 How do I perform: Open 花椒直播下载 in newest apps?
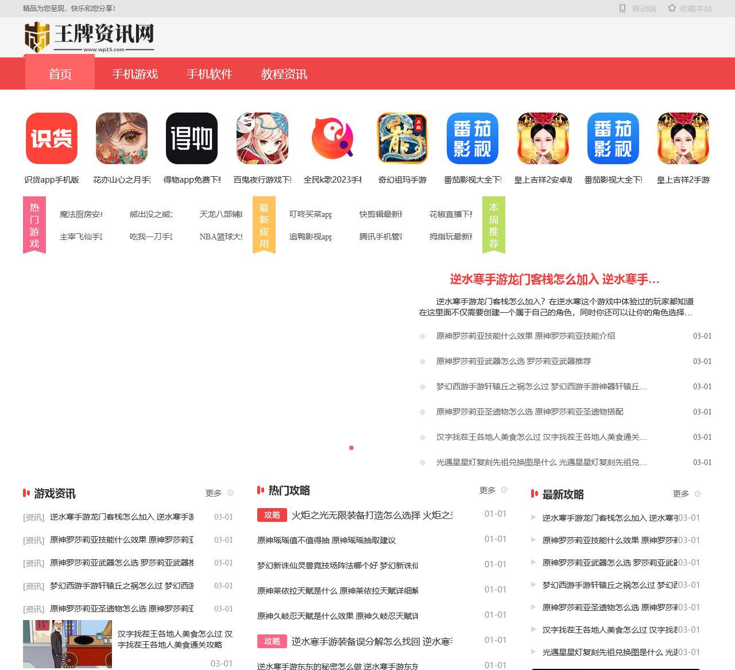click(451, 214)
